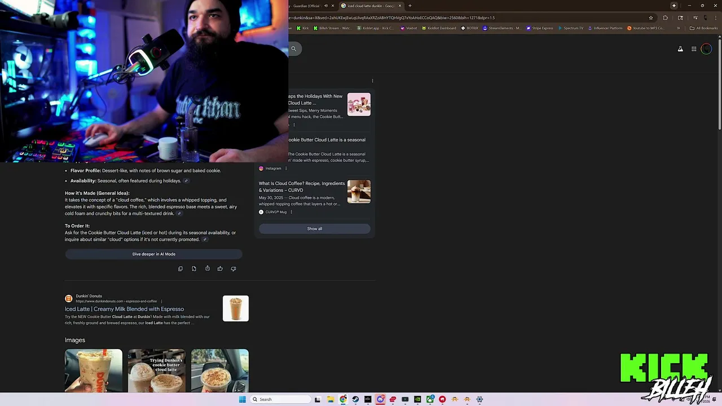Open the Billeh Stream bookmark
722x406 pixels.
click(x=334, y=28)
